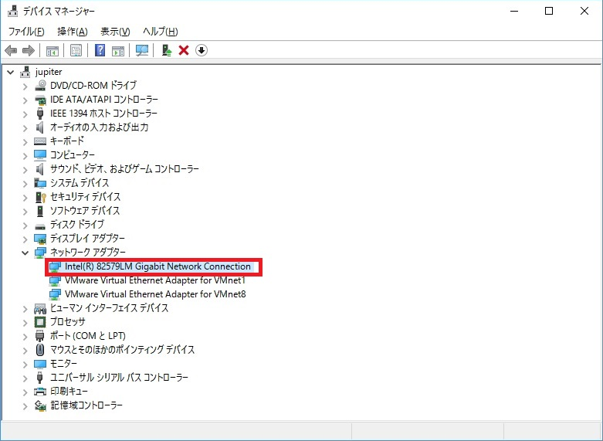Viewport: 603px width, 441px height.
Task: Expand the ポート (COM と LPT) node
Action: [x=25, y=336]
